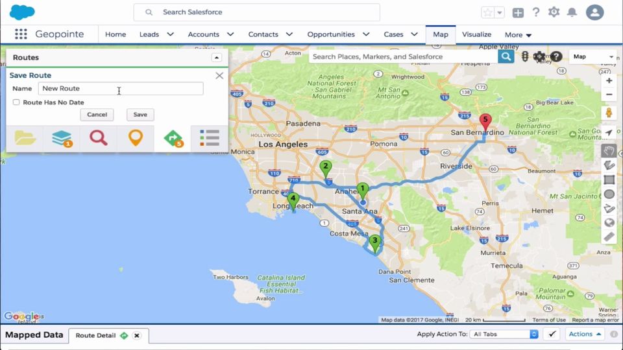Add current page to favorites star

(x=487, y=13)
